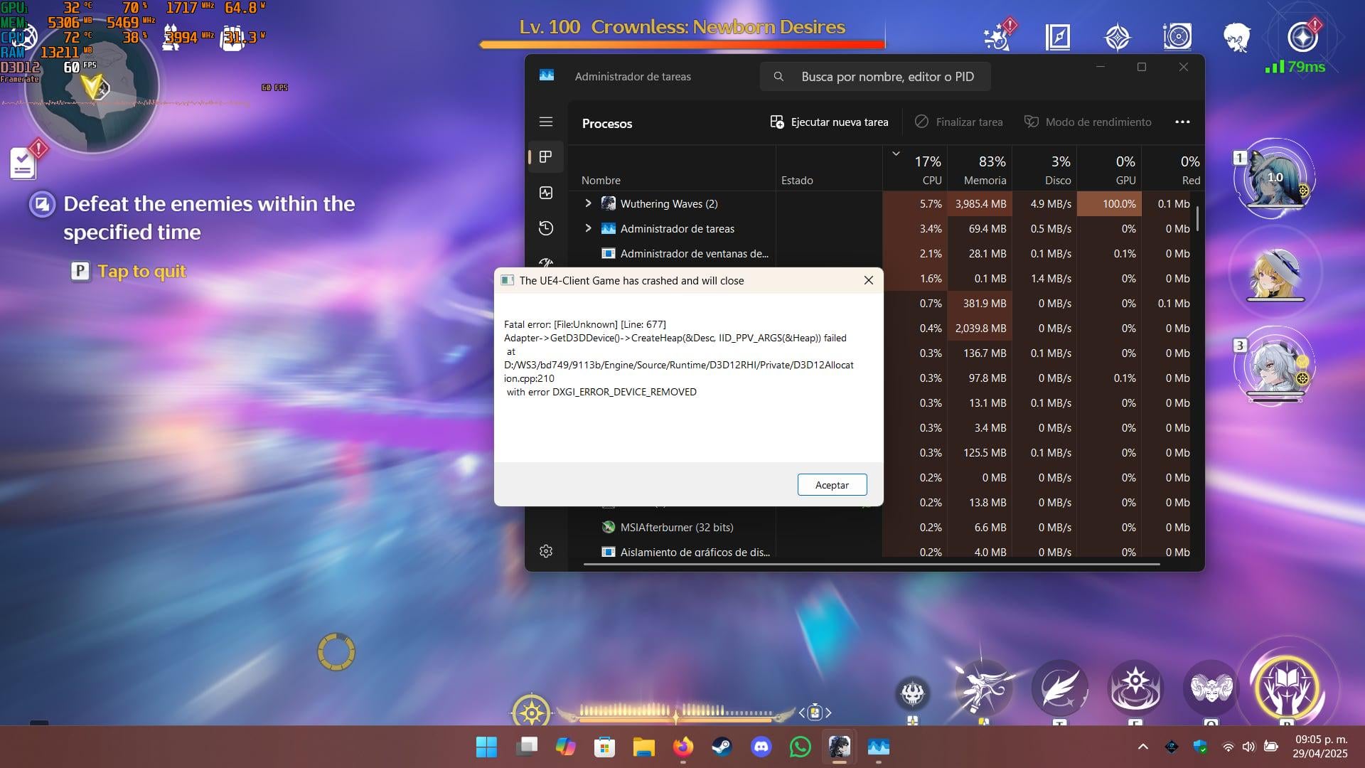Image resolution: width=1365 pixels, height=768 pixels.
Task: Open the game map compass book icon
Action: pos(1058,36)
